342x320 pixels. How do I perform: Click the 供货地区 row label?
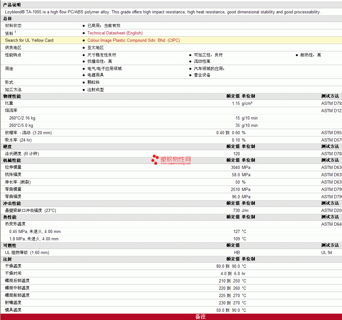13,48
